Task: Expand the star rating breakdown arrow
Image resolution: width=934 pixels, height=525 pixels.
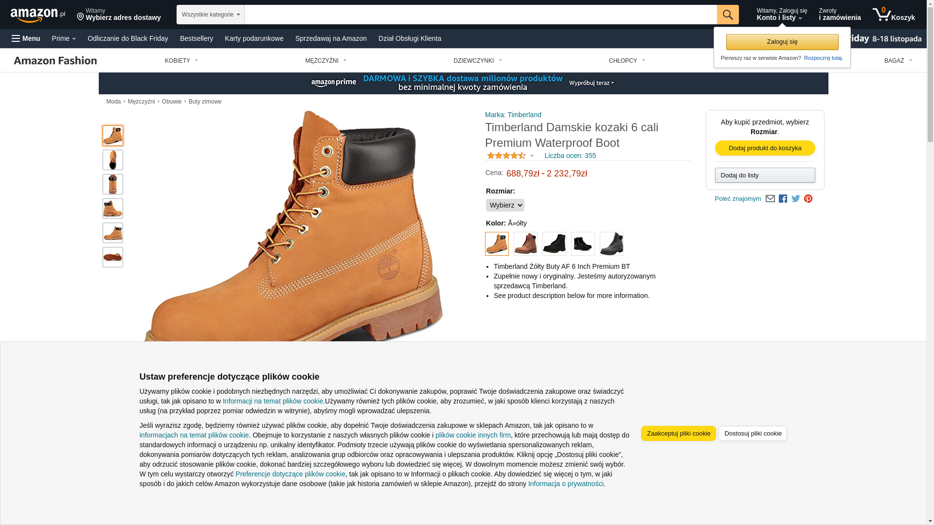Action: click(532, 156)
